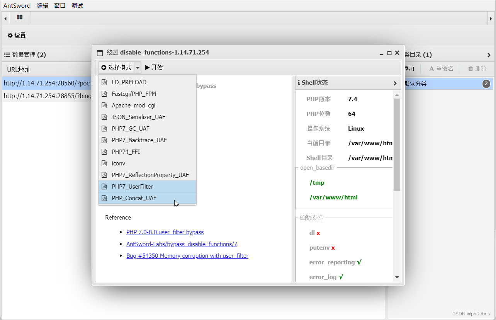Select the 1.14.71.254:28560 shell row
The width and height of the screenshot is (496, 320).
[48, 83]
